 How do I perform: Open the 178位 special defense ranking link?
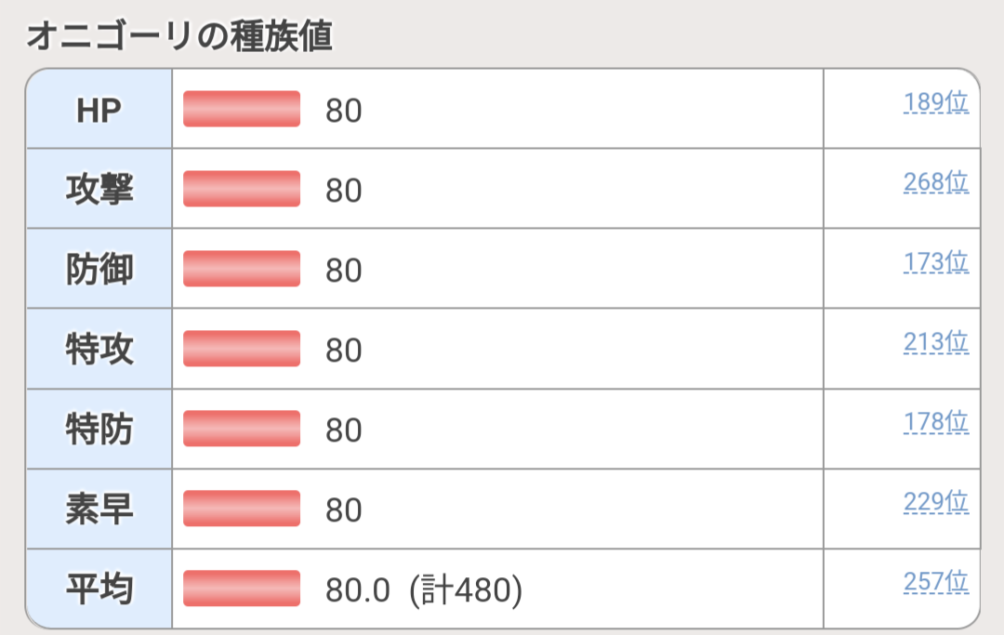click(x=935, y=422)
